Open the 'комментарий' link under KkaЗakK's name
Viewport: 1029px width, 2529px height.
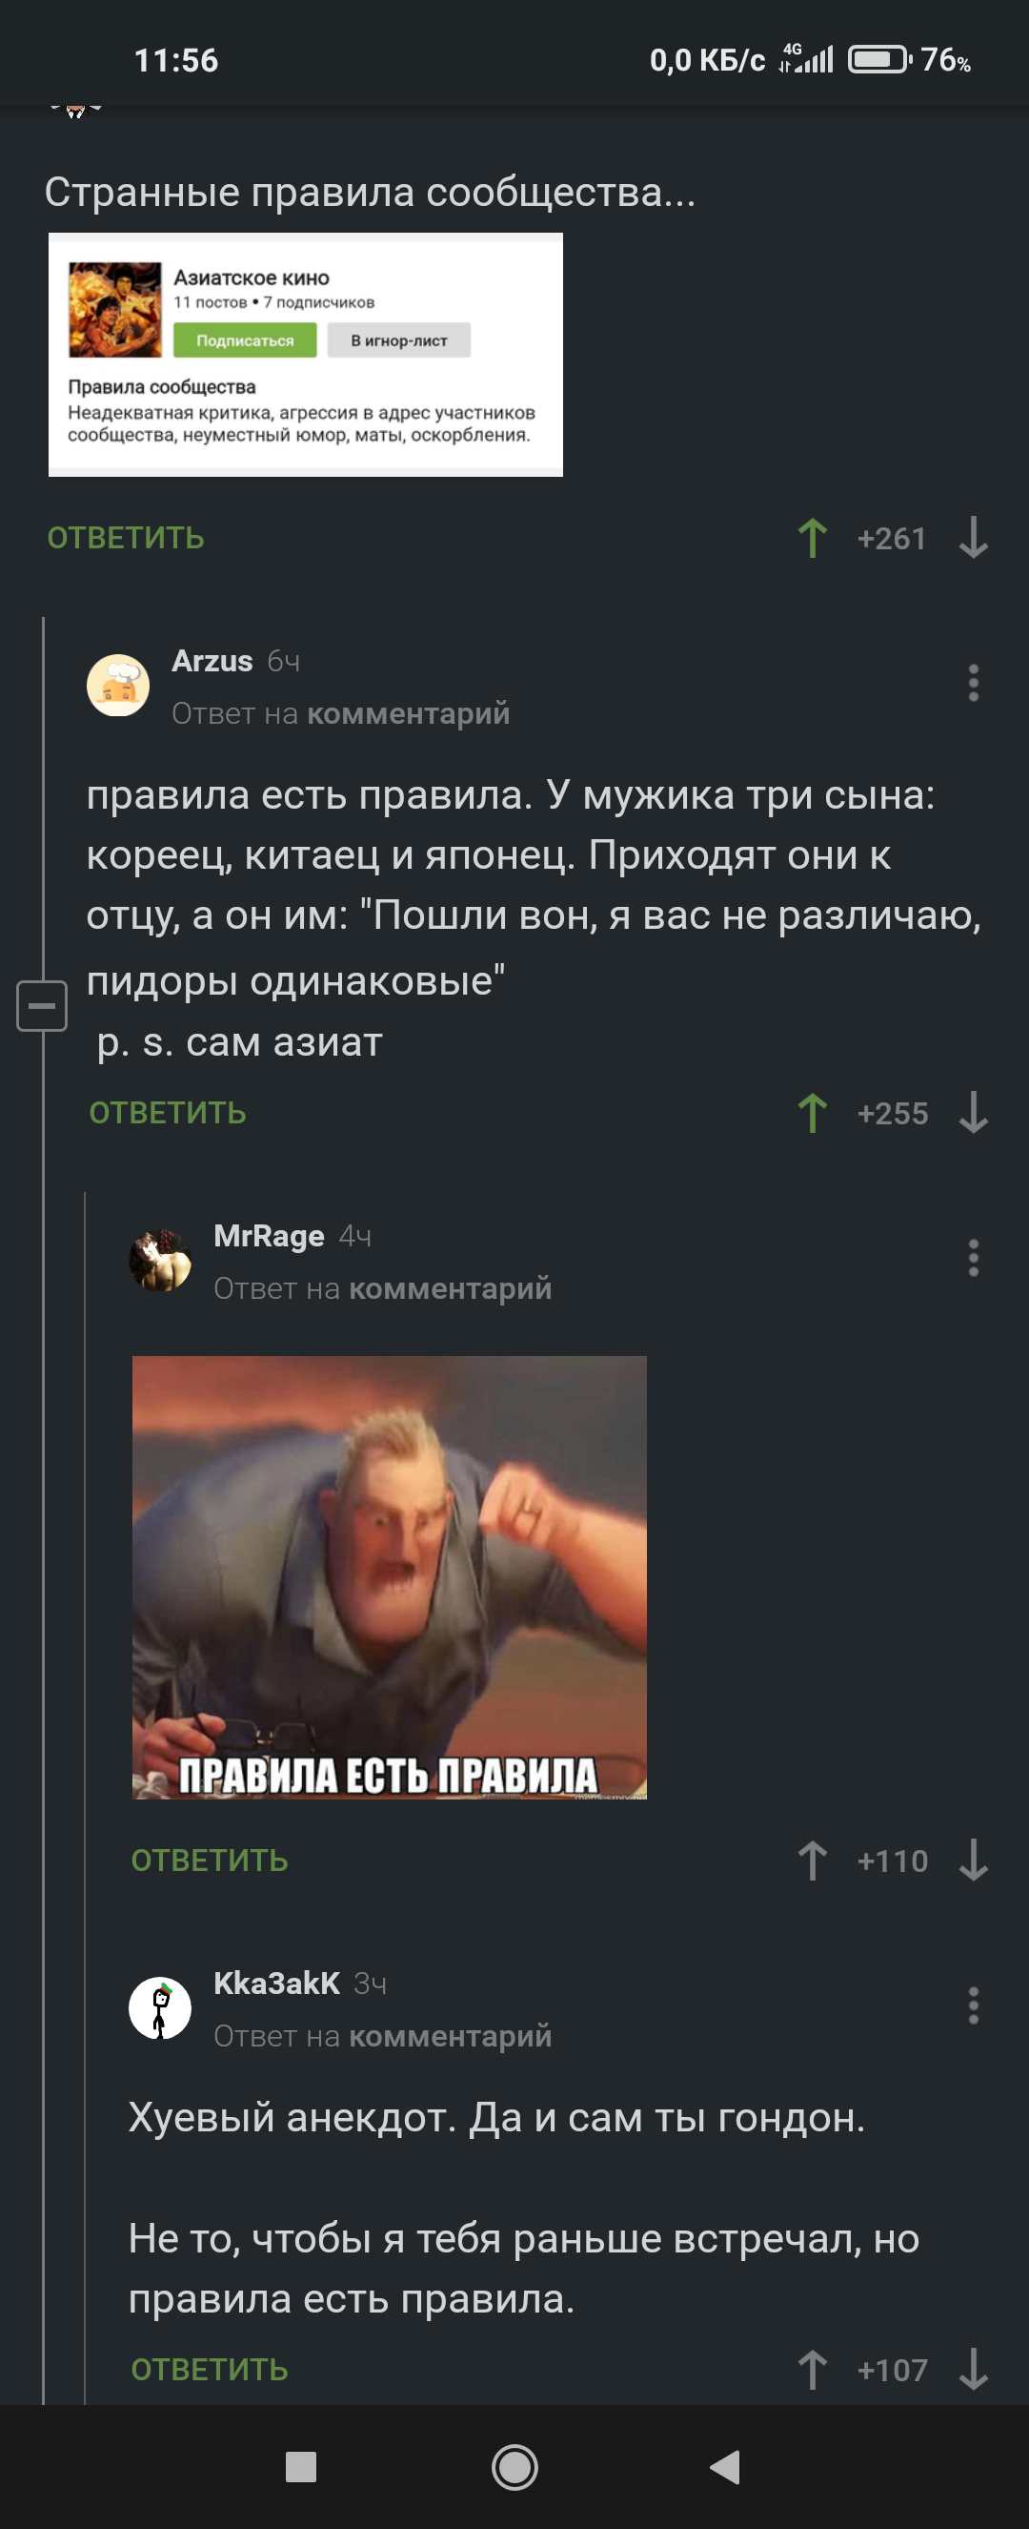(451, 2036)
